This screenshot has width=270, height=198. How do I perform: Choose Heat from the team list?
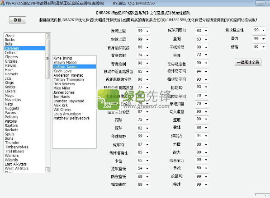(25, 70)
